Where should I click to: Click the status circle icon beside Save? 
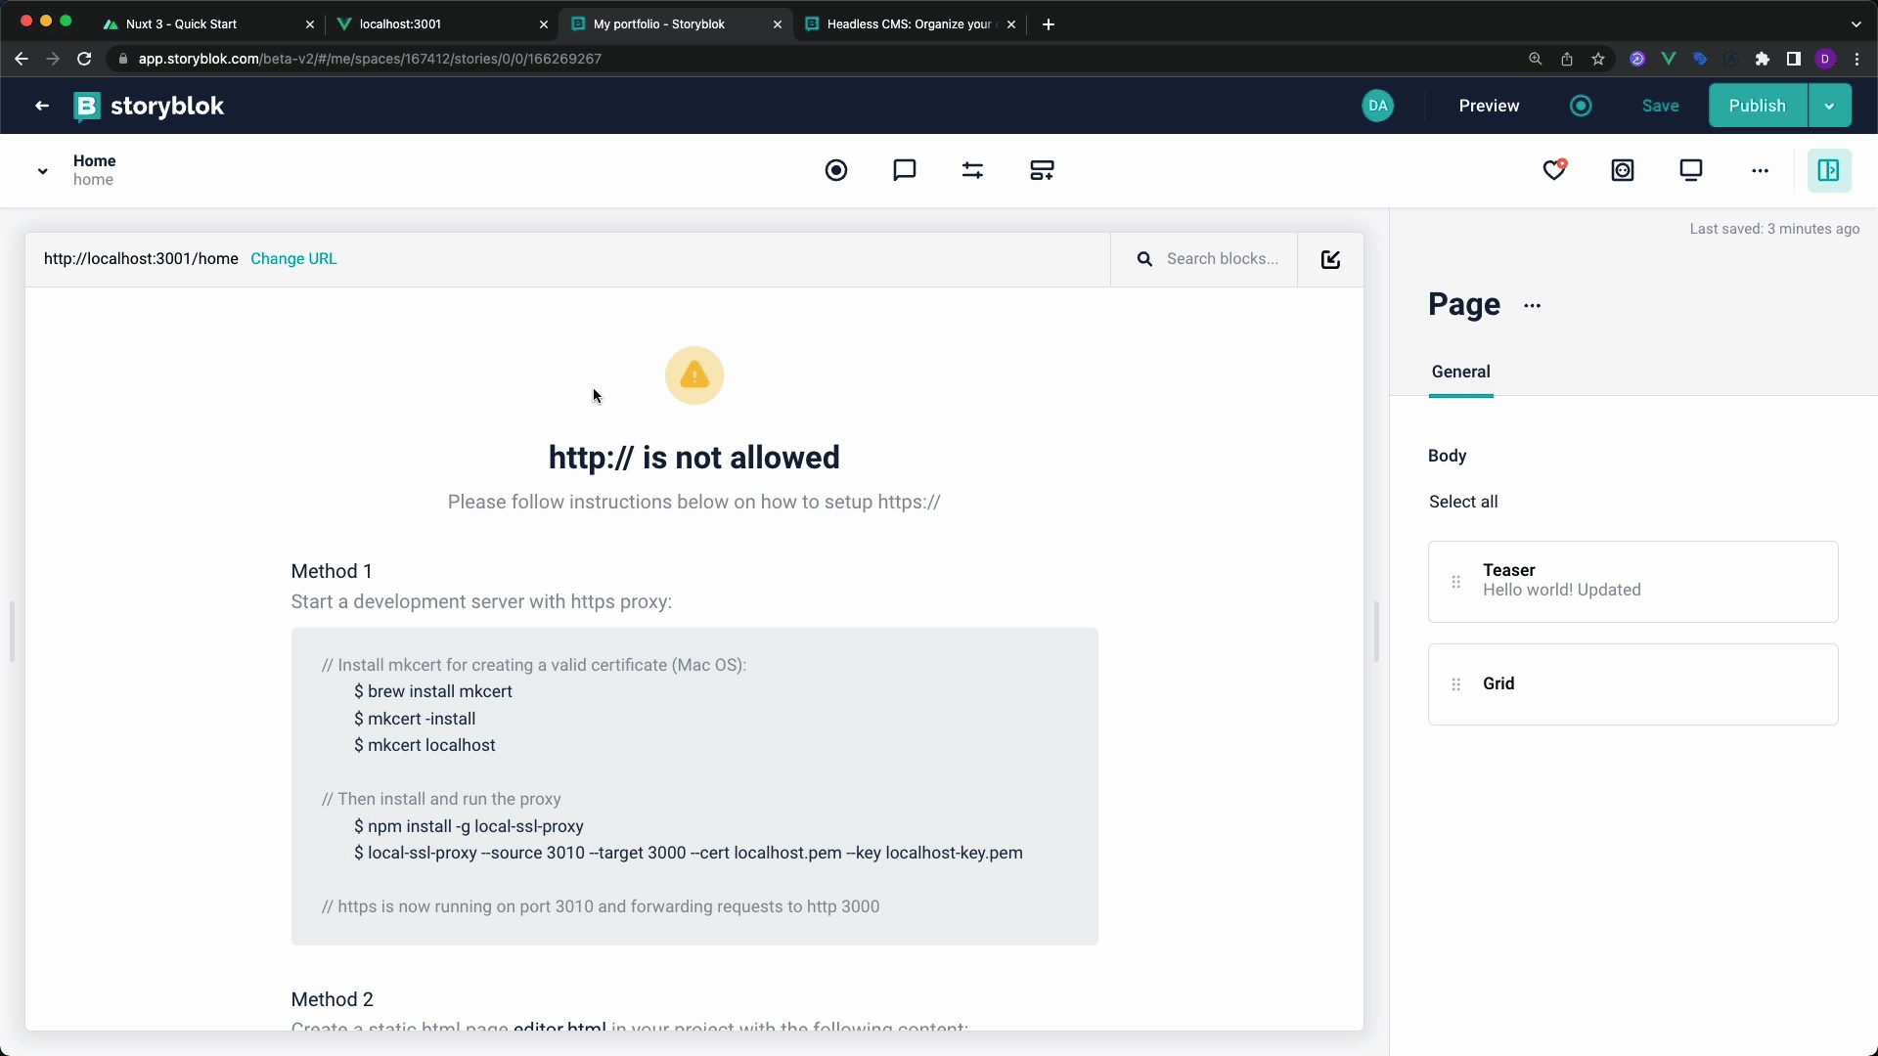tap(1581, 106)
